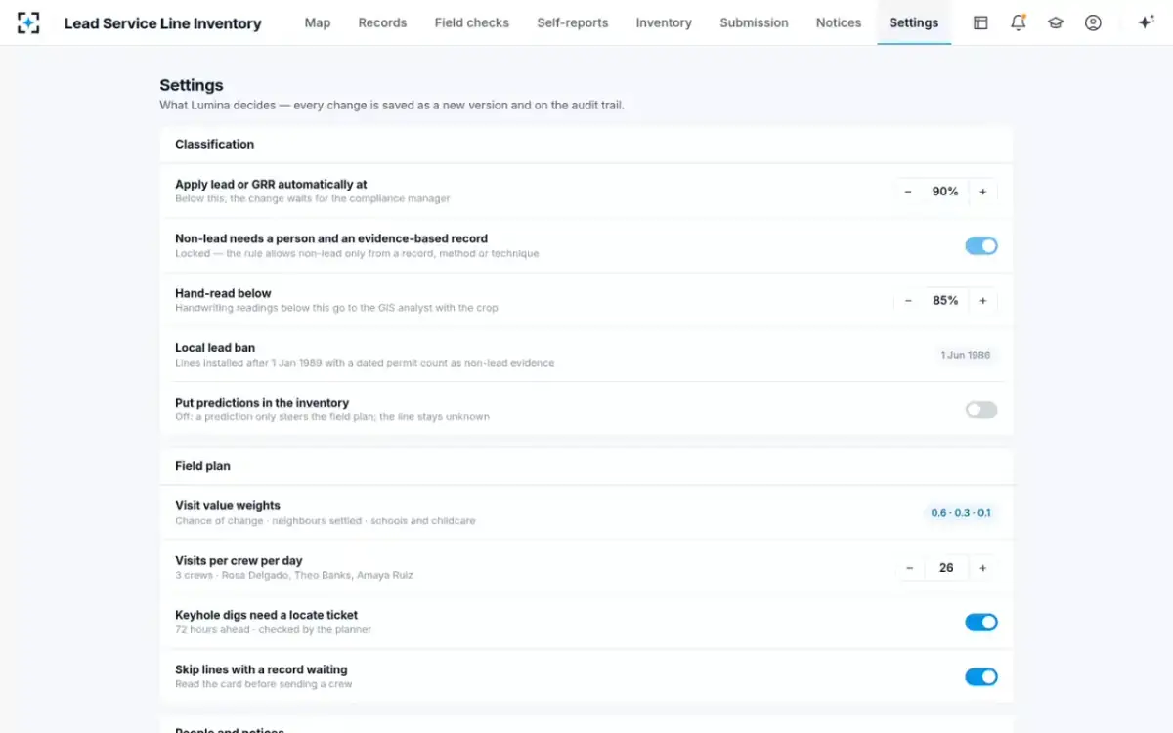This screenshot has width=1173, height=733.
Task: Switch to the Records tab
Action: coord(382,22)
